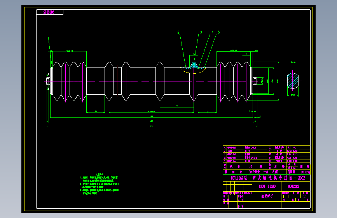Click part balloon number 2

178,32
